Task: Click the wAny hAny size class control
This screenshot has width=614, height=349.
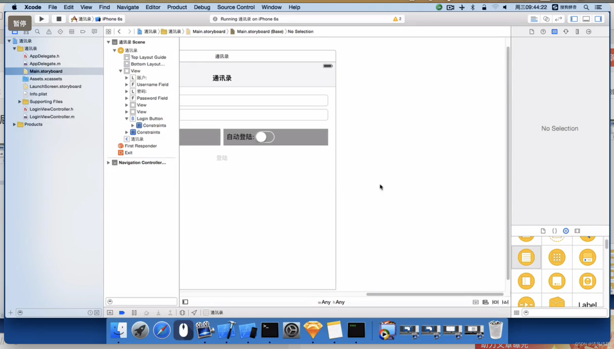Action: [x=331, y=302]
